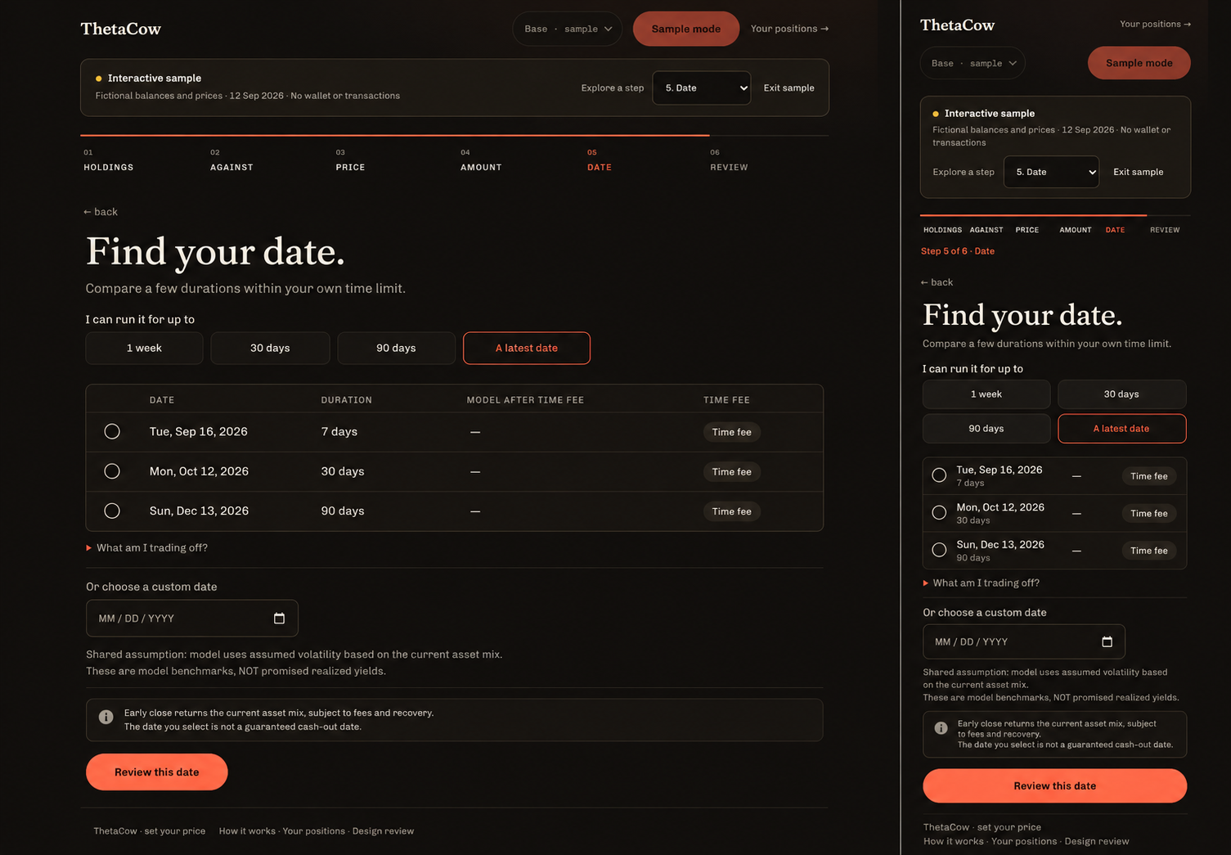1231x855 pixels.
Task: Select Tue, Sep 16 radio in right panel
Action: tap(939, 475)
